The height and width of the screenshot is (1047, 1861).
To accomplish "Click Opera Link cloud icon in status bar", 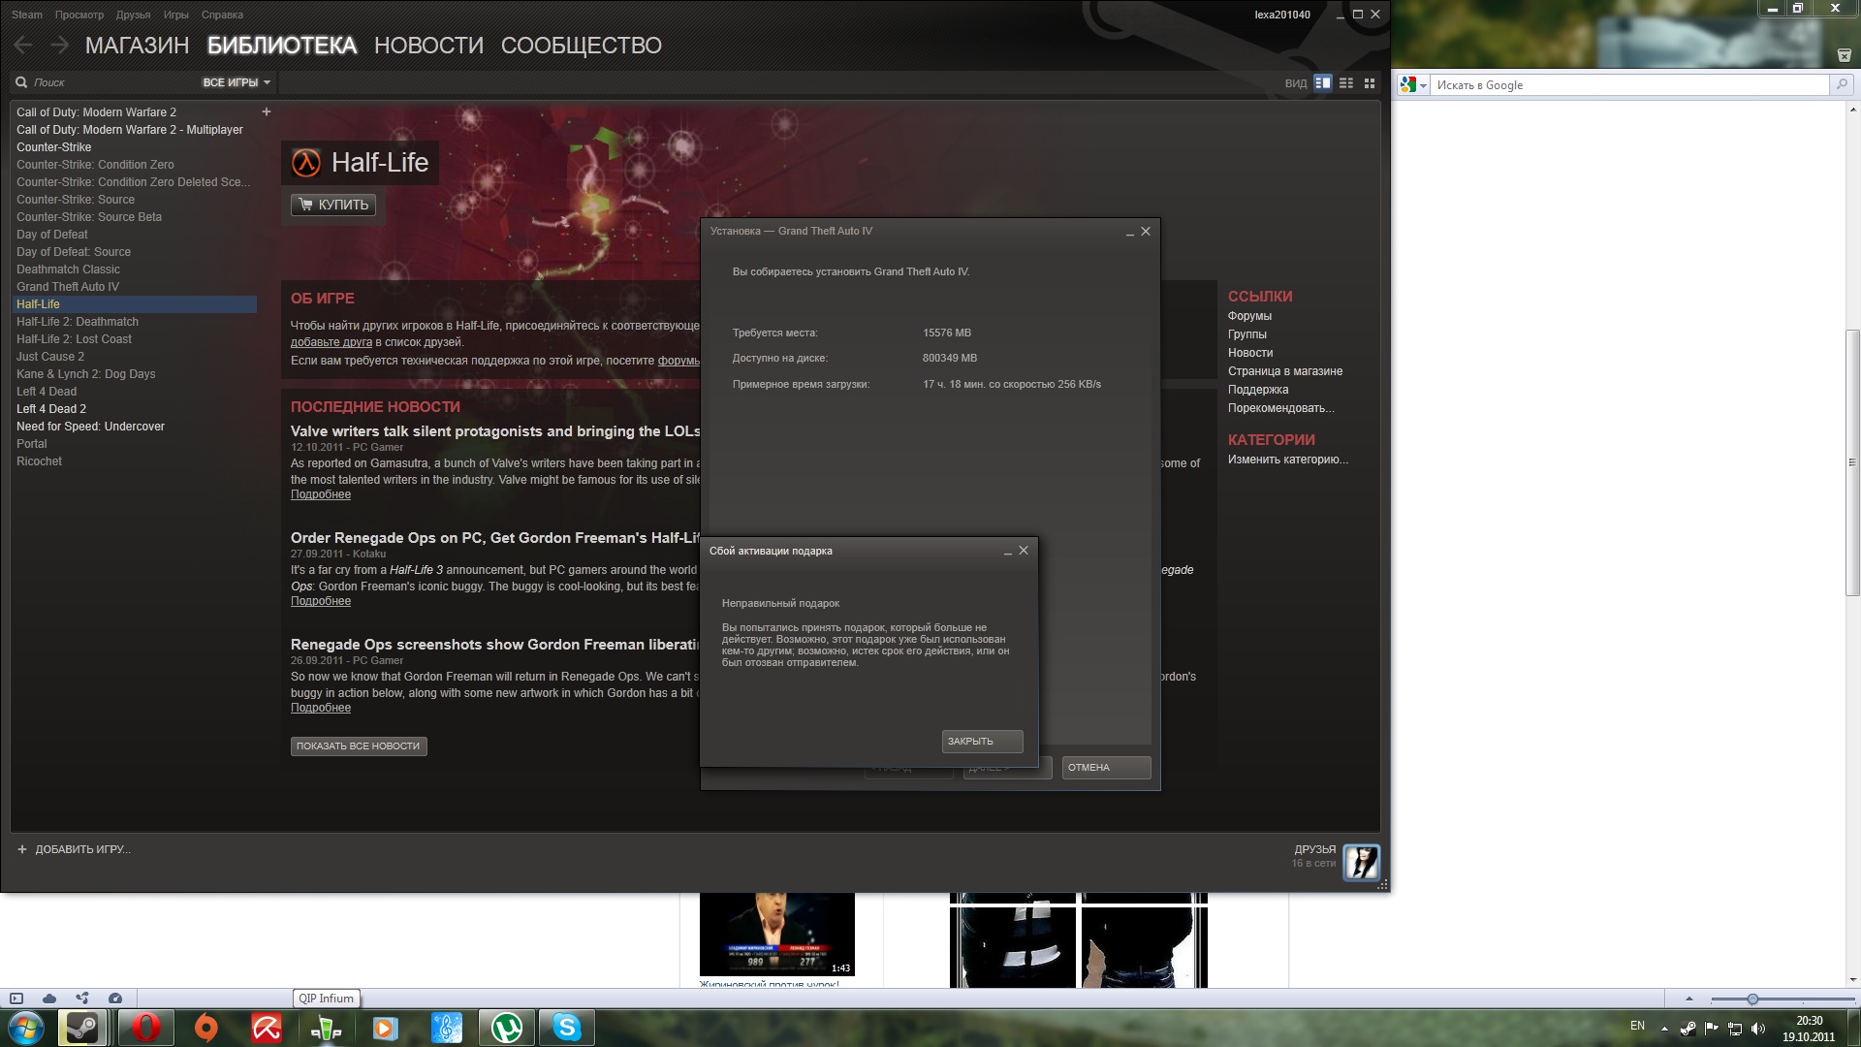I will [x=49, y=999].
